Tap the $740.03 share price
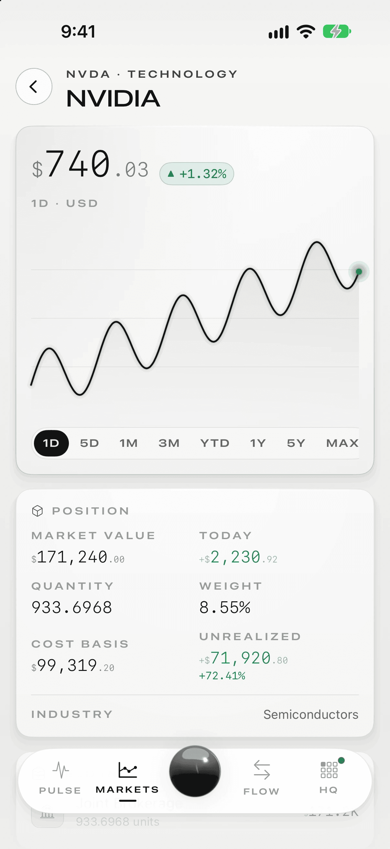 (90, 164)
